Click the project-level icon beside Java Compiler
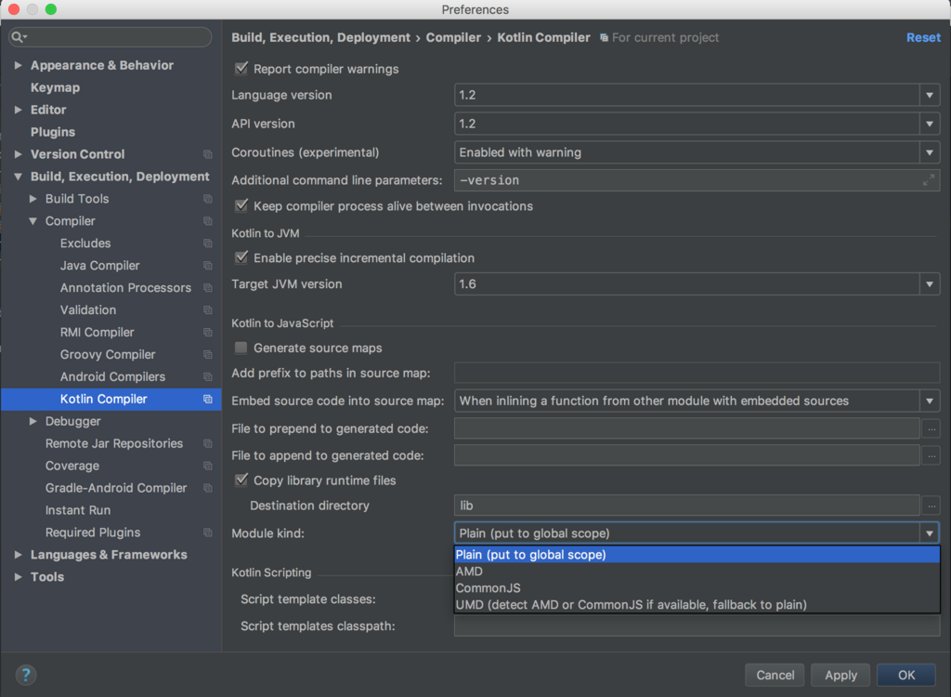The image size is (951, 697). pos(207,265)
